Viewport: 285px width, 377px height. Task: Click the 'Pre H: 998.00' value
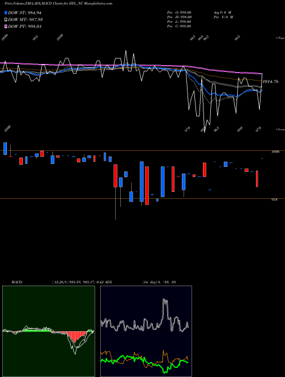(179, 17)
